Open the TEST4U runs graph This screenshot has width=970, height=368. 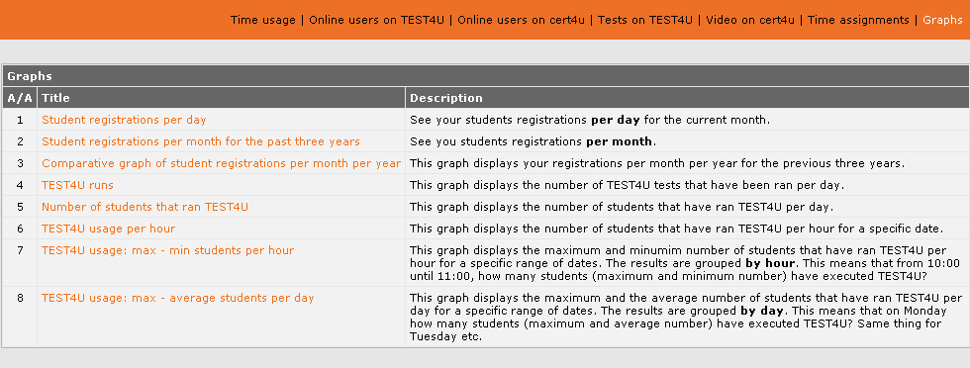pyautogui.click(x=77, y=185)
